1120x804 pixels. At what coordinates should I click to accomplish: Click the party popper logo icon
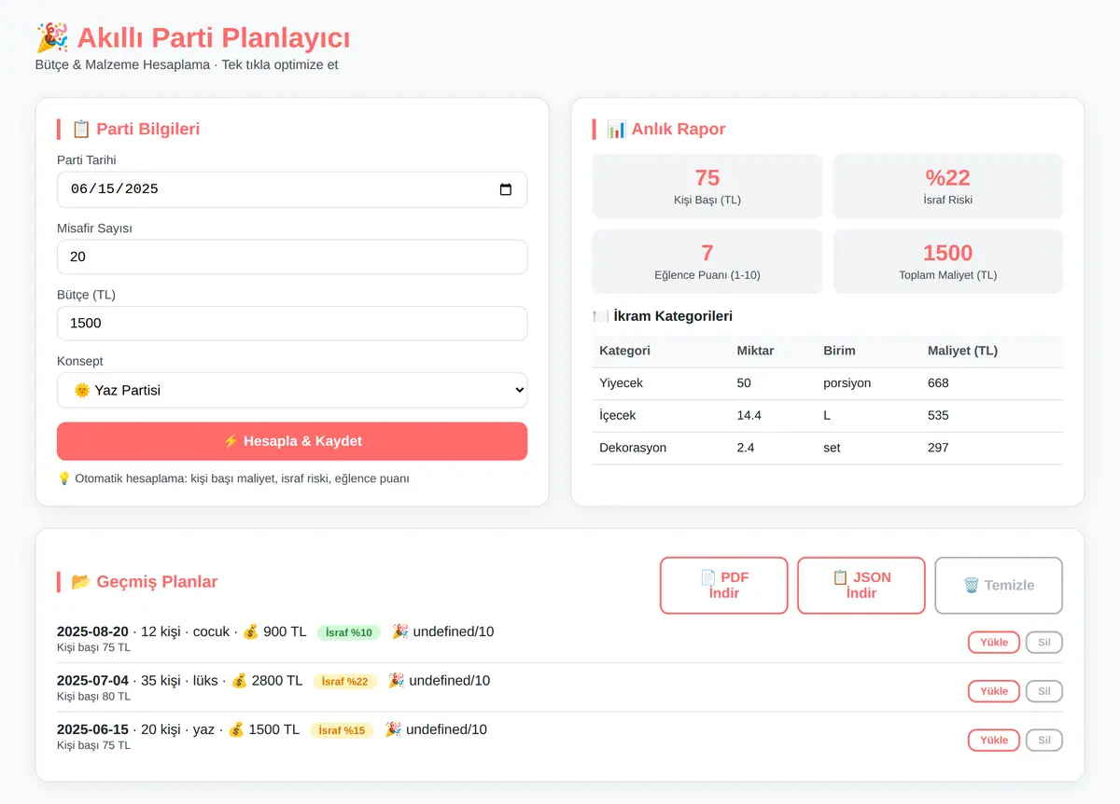click(51, 38)
